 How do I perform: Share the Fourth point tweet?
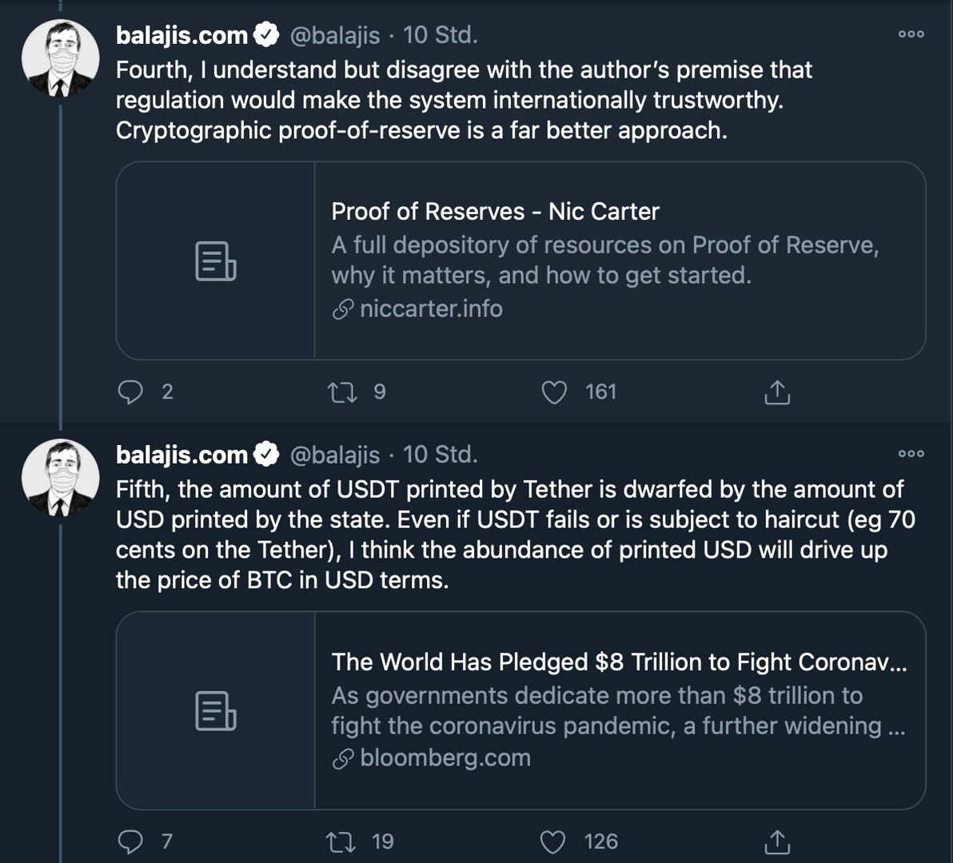click(x=777, y=392)
